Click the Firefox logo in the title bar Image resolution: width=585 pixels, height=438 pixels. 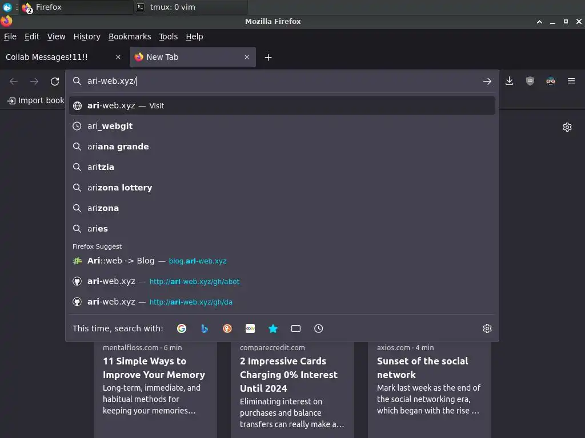pyautogui.click(x=6, y=21)
